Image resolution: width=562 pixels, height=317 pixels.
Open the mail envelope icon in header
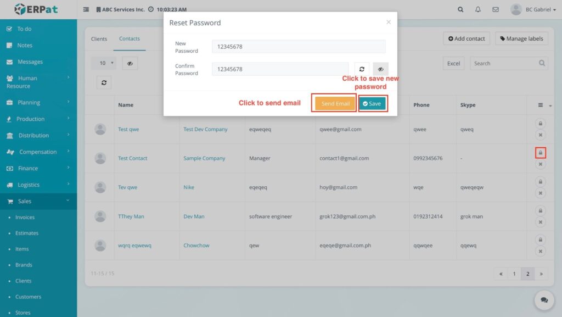click(496, 9)
